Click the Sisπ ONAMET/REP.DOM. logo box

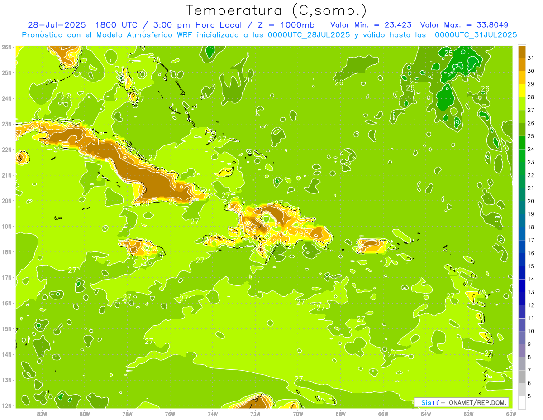click(462, 402)
